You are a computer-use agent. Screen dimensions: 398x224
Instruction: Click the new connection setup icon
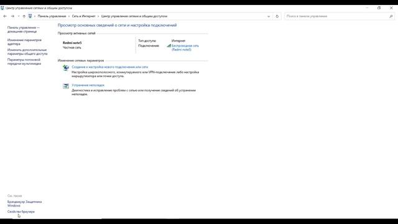pyautogui.click(x=66, y=68)
